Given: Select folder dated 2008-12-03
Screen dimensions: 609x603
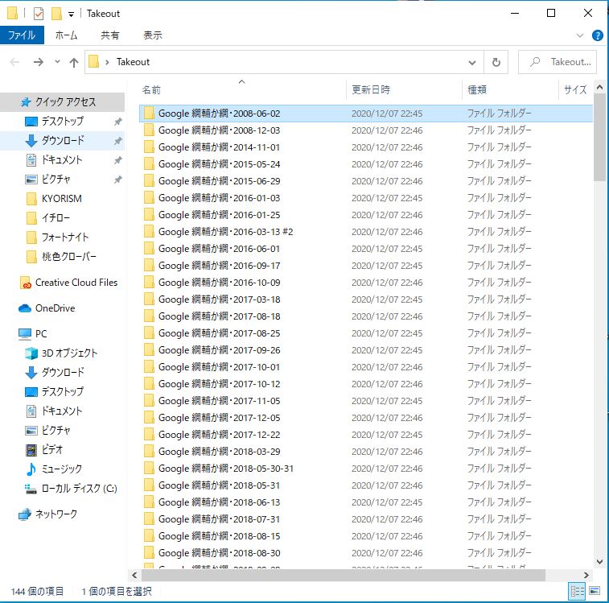Looking at the screenshot, I should (365, 130).
